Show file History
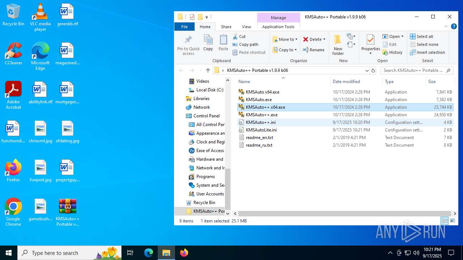The width and height of the screenshot is (463, 260). (x=392, y=52)
